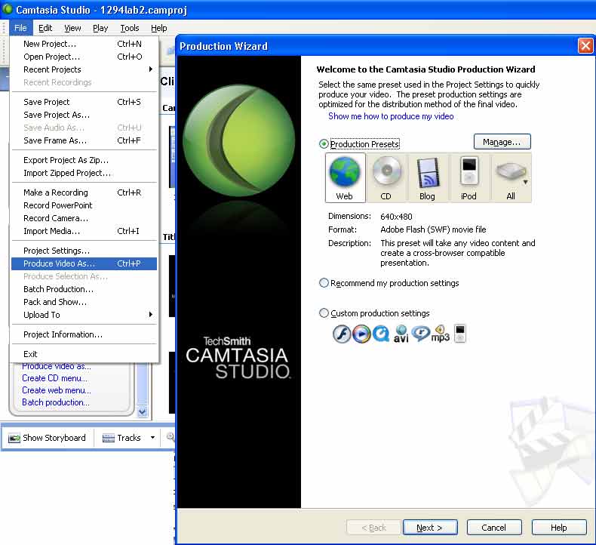
Task: Open the Play menu
Action: 100,28
